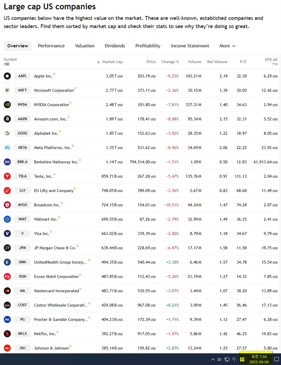
Task: Switch to the Performance tab
Action: (51, 46)
